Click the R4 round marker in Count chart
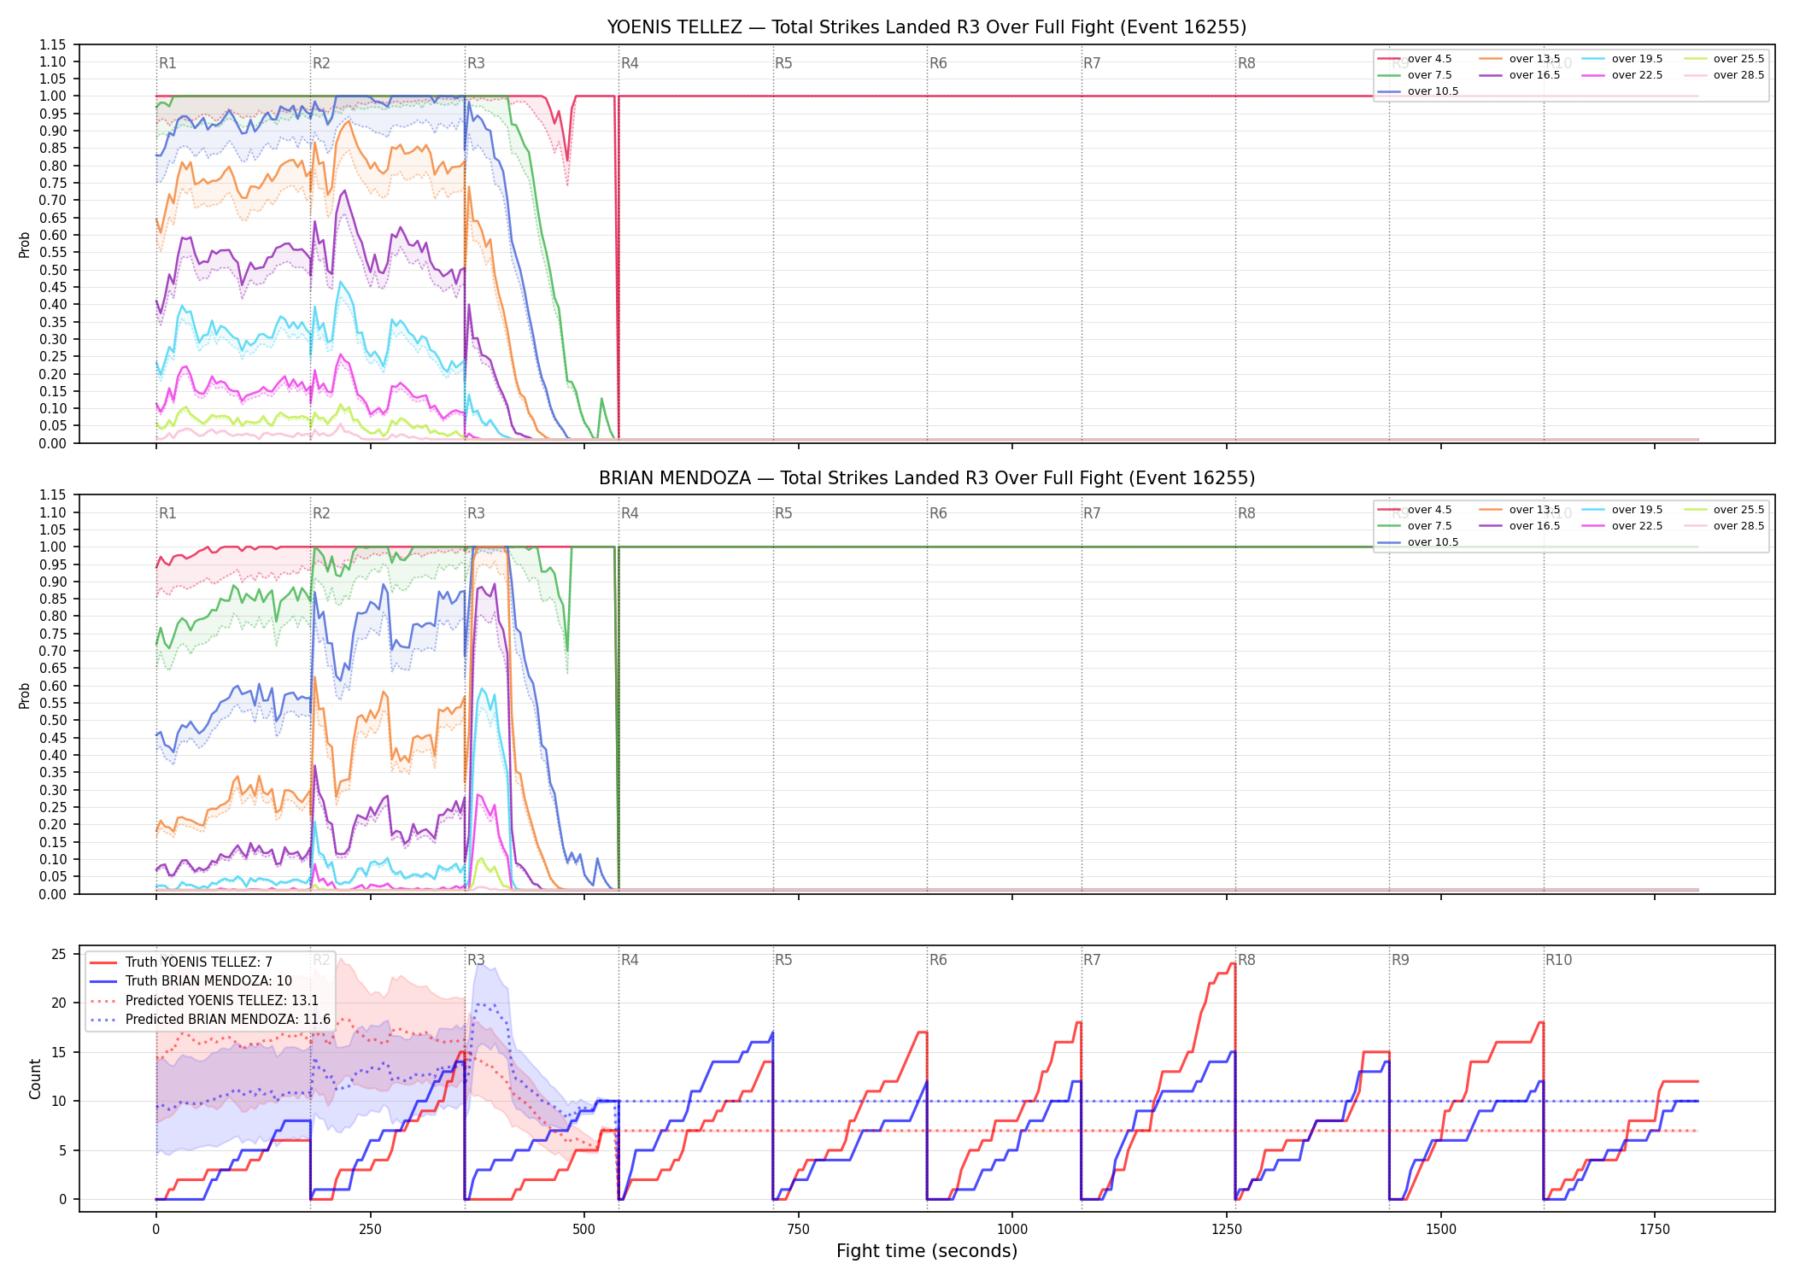1794x1281 pixels. click(x=630, y=960)
